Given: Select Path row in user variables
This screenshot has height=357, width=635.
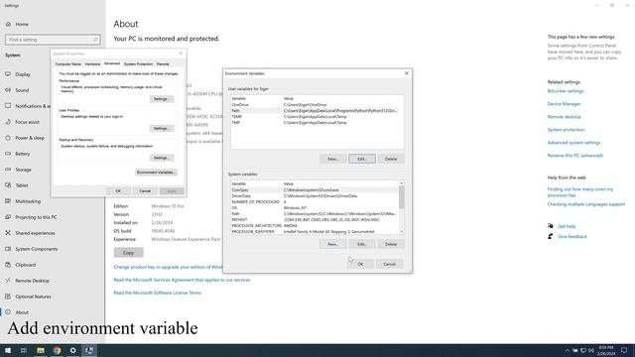Looking at the screenshot, I should coord(317,110).
